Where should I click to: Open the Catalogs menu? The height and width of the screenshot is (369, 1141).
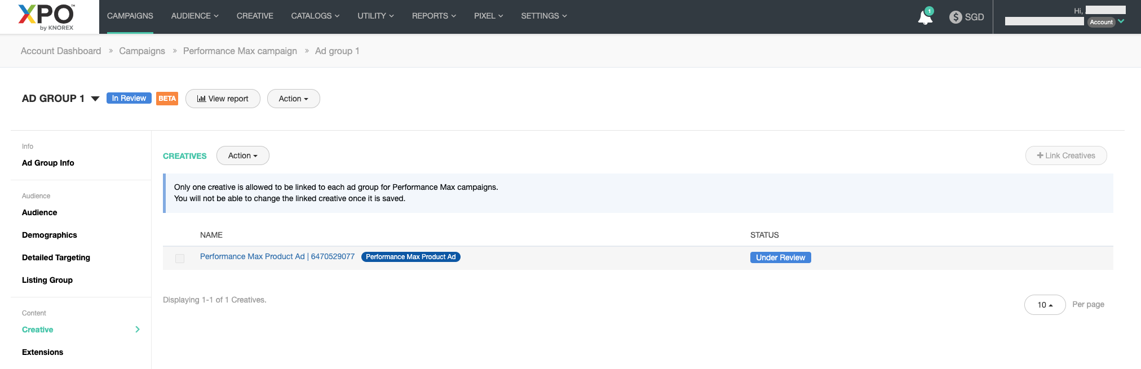pyautogui.click(x=315, y=16)
